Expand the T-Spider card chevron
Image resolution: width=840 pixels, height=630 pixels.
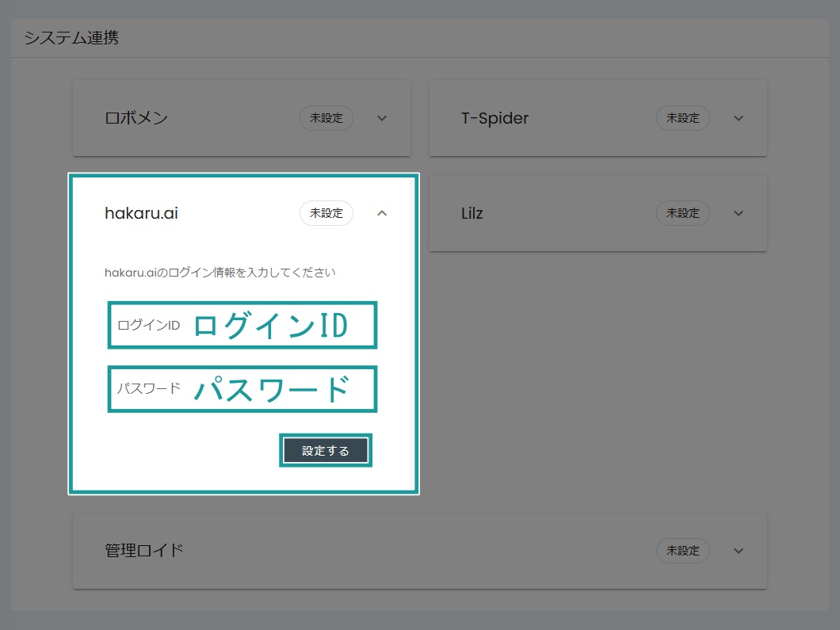(738, 118)
